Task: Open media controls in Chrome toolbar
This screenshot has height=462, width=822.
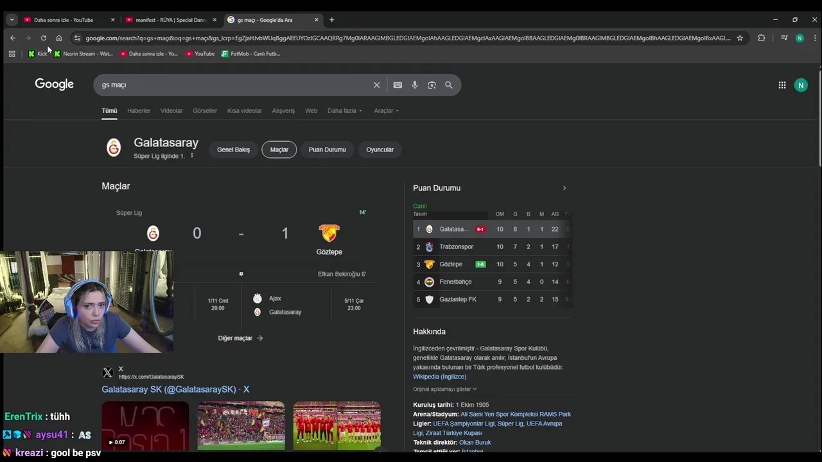Action: (x=784, y=38)
